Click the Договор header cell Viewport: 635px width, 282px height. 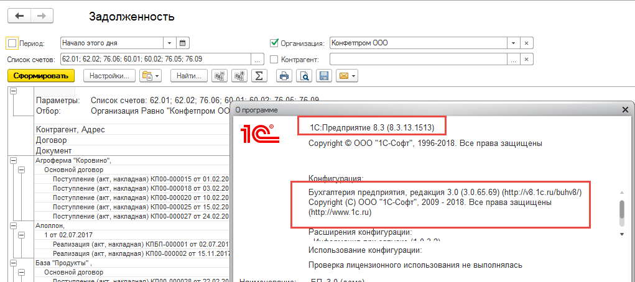132,140
